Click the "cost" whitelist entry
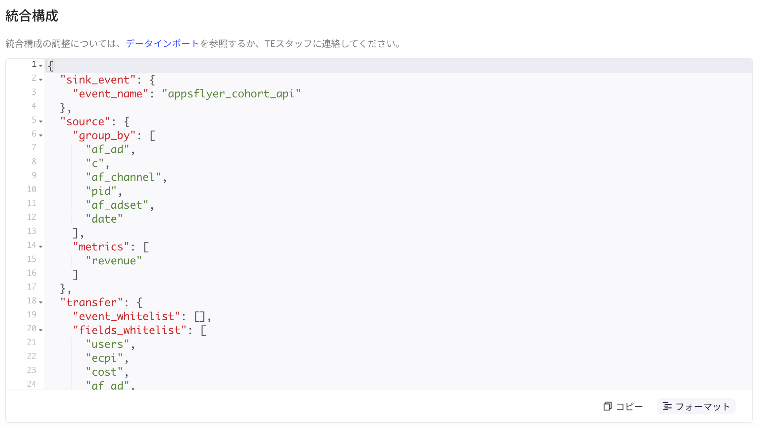The image size is (758, 428). pyautogui.click(x=104, y=372)
